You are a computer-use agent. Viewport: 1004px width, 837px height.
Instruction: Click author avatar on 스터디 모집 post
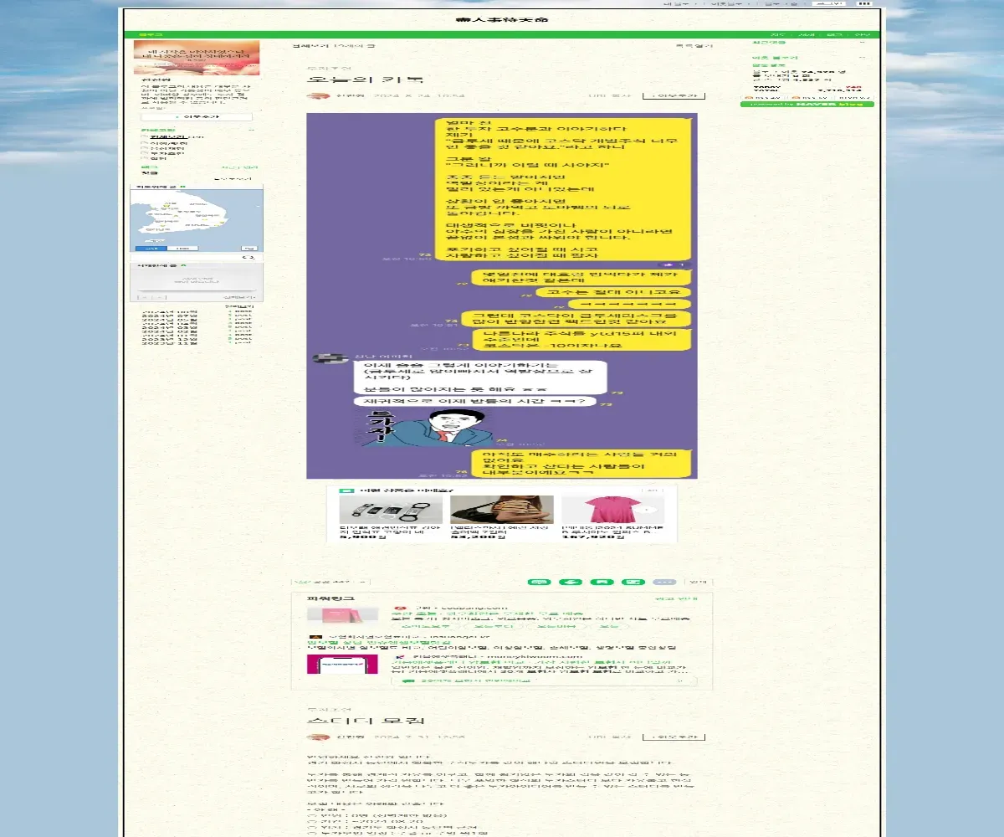pyautogui.click(x=316, y=737)
